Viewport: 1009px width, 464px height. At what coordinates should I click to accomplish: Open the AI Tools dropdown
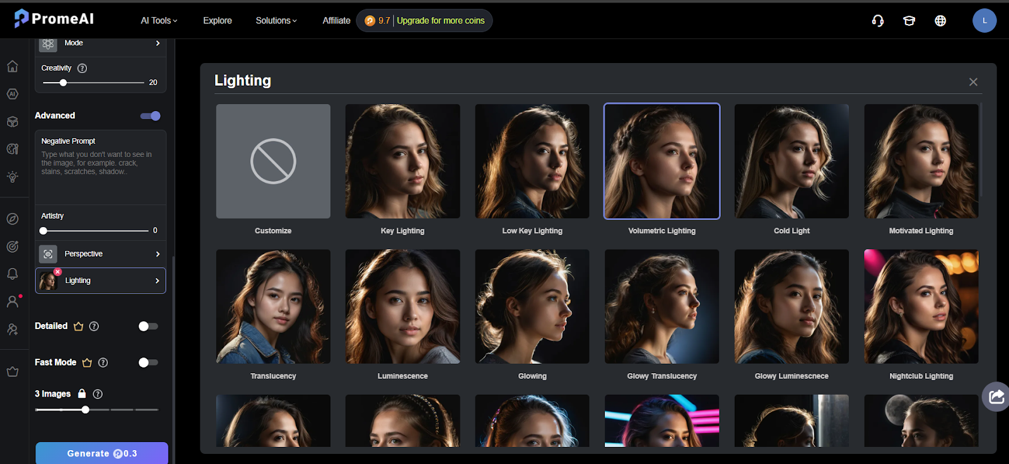coord(159,21)
